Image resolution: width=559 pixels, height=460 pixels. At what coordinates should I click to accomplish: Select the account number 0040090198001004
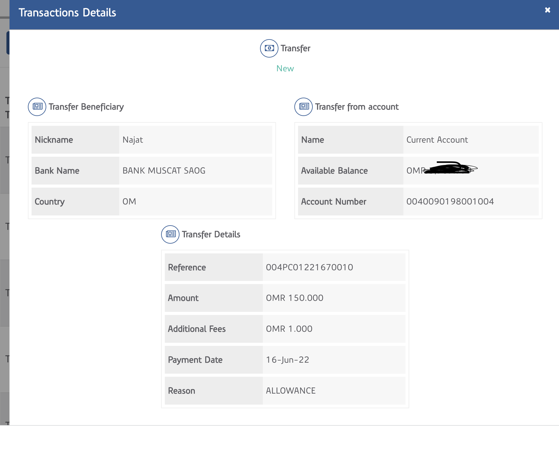(x=450, y=201)
